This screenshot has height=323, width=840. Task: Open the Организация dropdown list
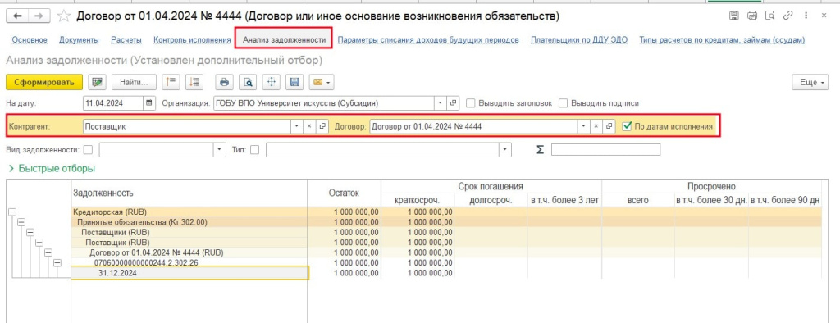click(x=440, y=102)
